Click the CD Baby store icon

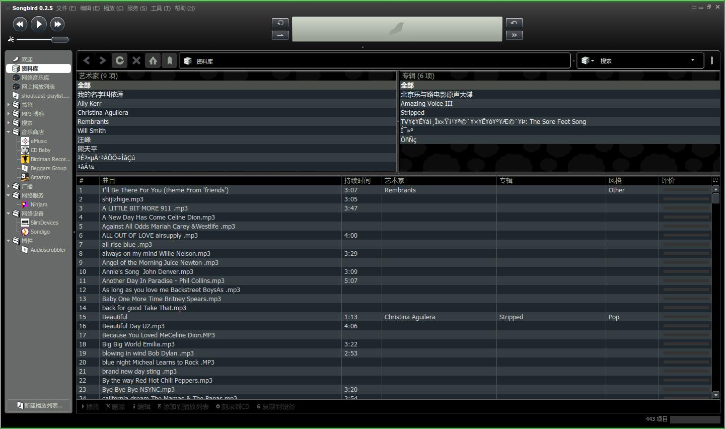click(x=25, y=150)
